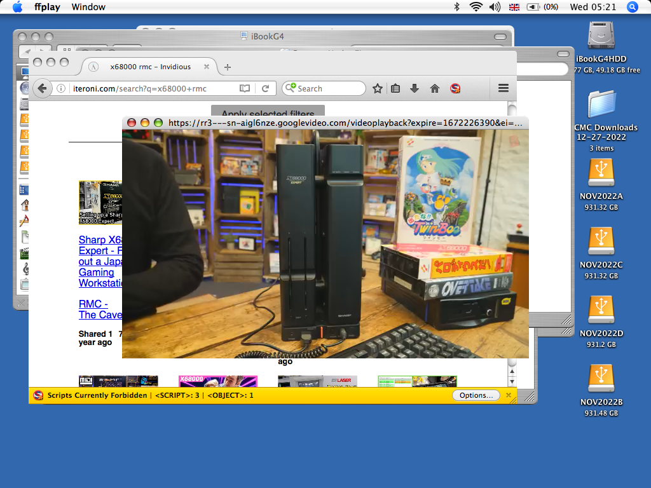Open the Sharp X68000 Expert video link
651x488 pixels.
click(100, 261)
